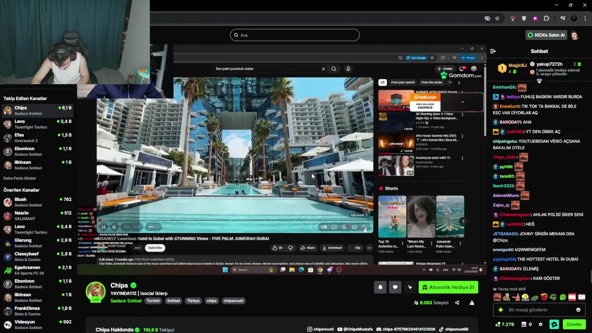Screen dimensions: 592x333
Task: Open EgeArseven EA Sports FC 26 channel
Action: coord(37,270)
